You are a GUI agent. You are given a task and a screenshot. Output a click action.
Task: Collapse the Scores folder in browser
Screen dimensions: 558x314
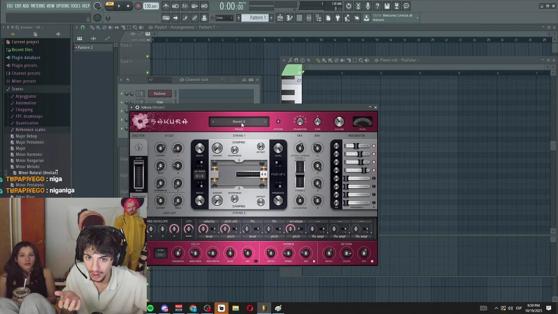coord(17,89)
